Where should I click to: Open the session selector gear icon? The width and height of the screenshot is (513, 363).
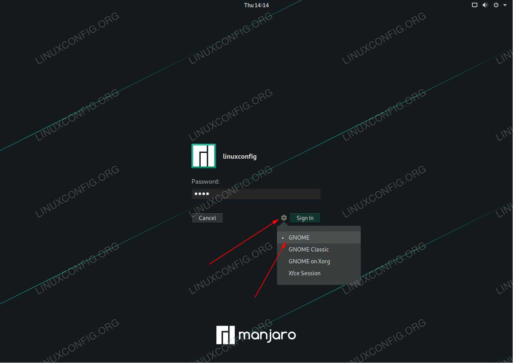(284, 218)
